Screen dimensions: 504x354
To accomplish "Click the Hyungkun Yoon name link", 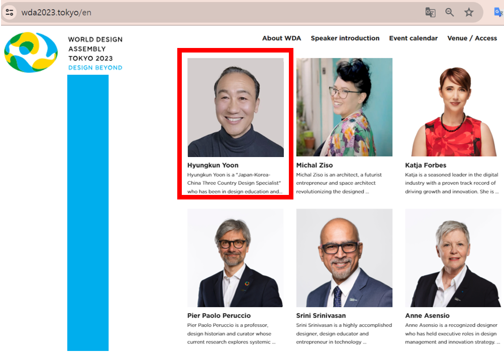I will (213, 165).
